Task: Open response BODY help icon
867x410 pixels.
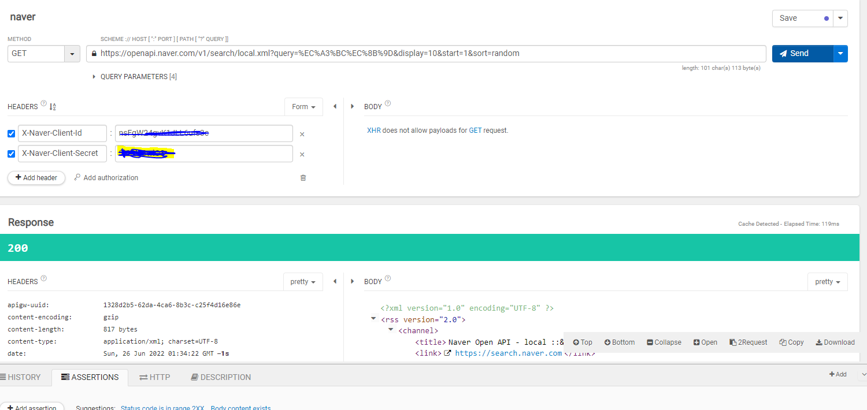Action: (x=388, y=278)
